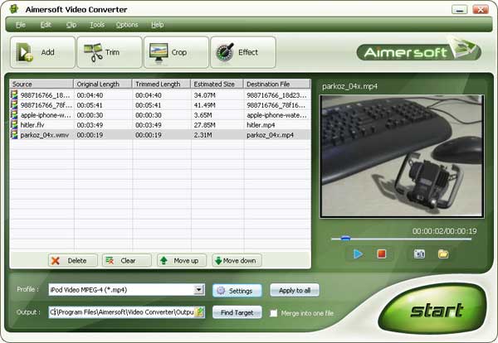The width and height of the screenshot is (498, 343).
Task: Click estimated size 41.49M
Action: click(204, 105)
